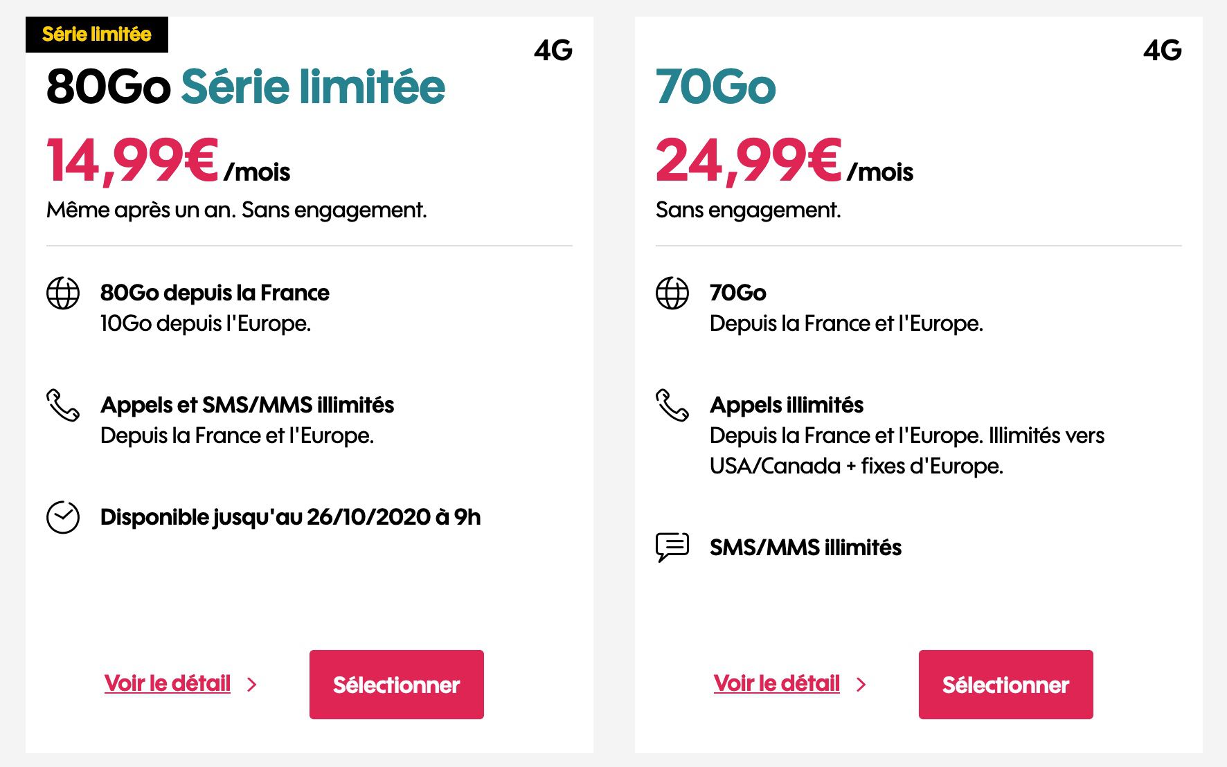Open Voir le détail for the 70Go offer
This screenshot has height=767, width=1227.
777,683
